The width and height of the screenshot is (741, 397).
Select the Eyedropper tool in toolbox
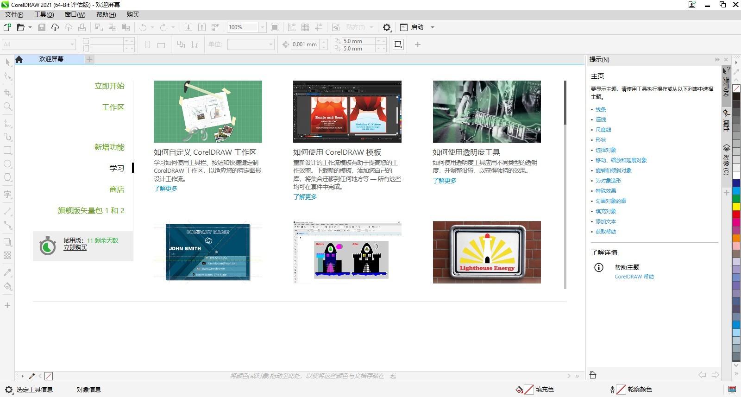pos(7,272)
